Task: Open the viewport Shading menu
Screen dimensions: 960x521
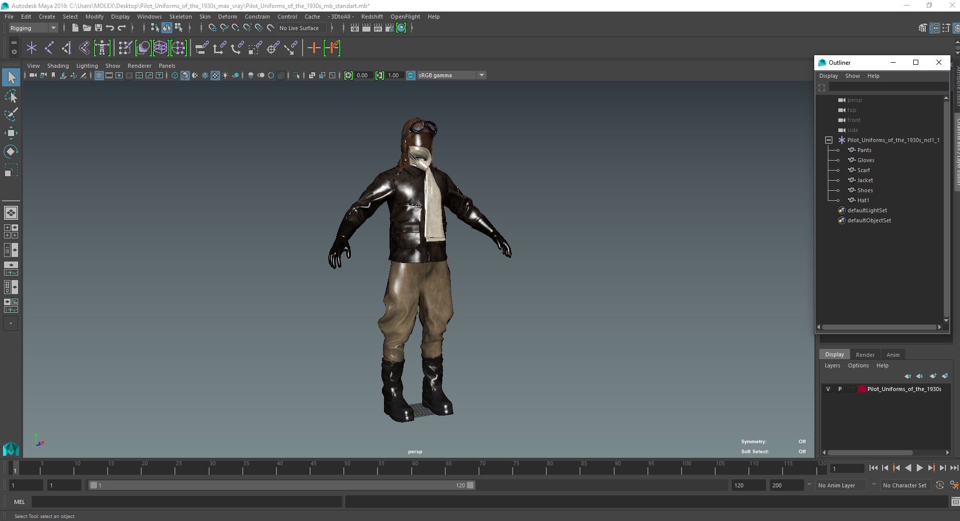Action: click(x=58, y=66)
